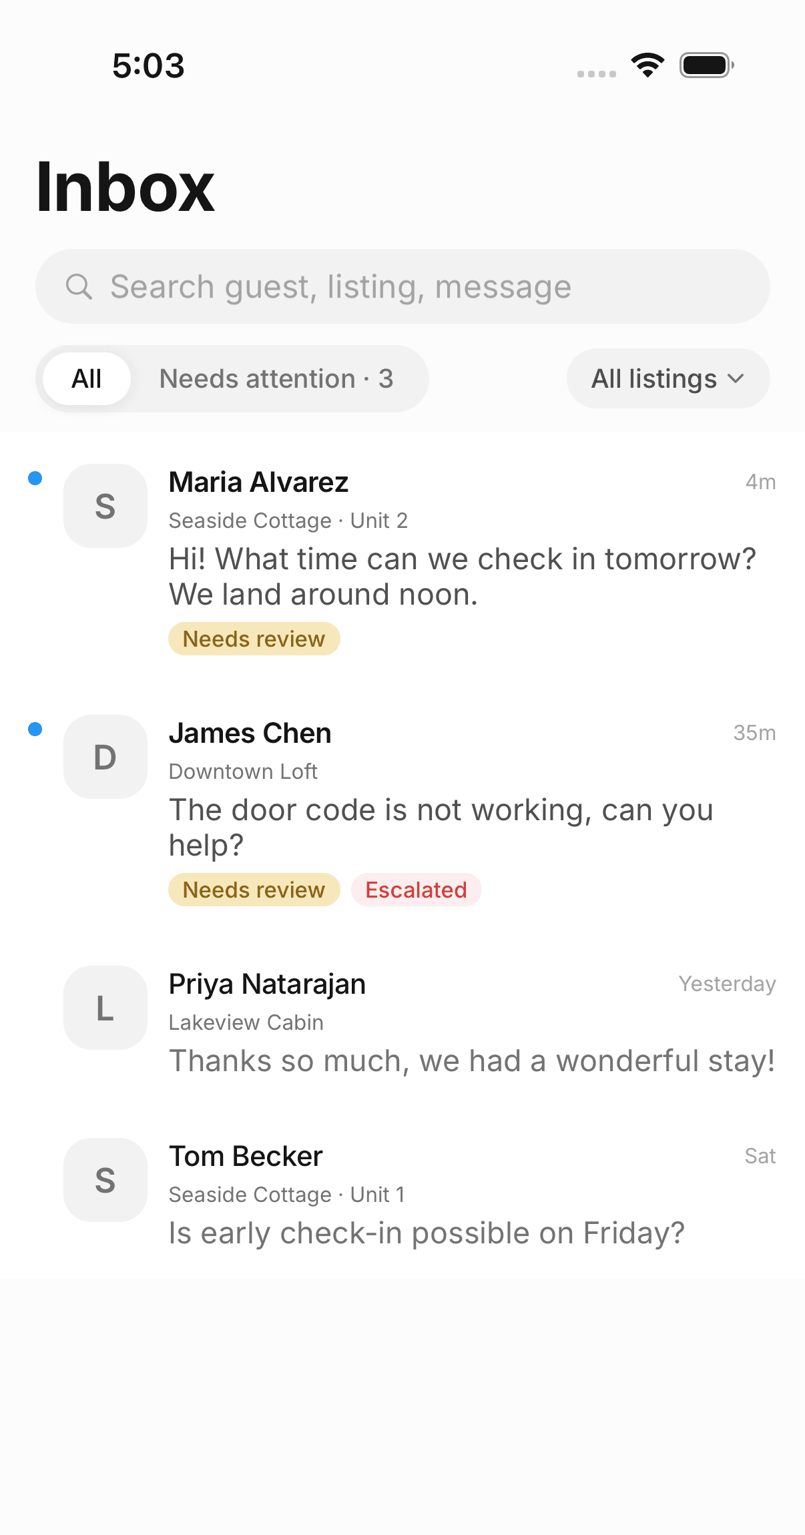This screenshot has width=805, height=1535.
Task: Switch to Needs attention · 3 tab
Action: point(276,378)
